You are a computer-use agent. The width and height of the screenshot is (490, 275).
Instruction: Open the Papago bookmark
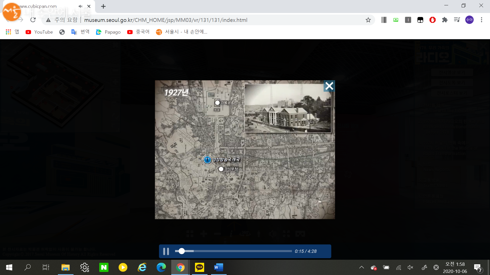pyautogui.click(x=108, y=32)
